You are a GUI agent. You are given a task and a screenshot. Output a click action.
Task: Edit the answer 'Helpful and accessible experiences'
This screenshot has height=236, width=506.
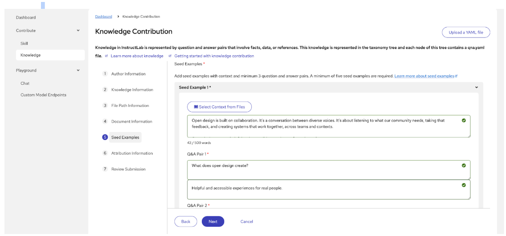click(328, 189)
